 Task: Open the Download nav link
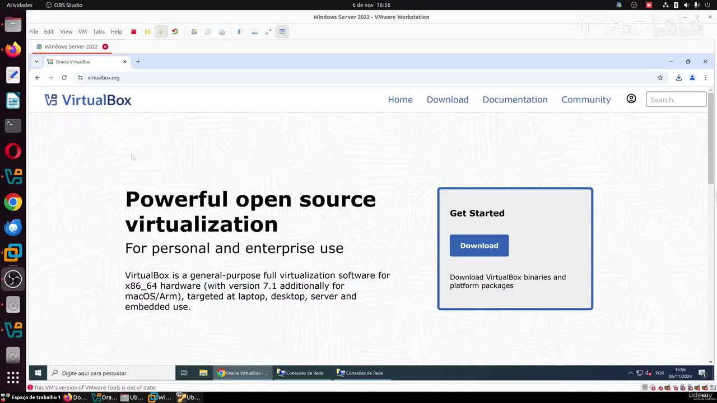point(448,100)
